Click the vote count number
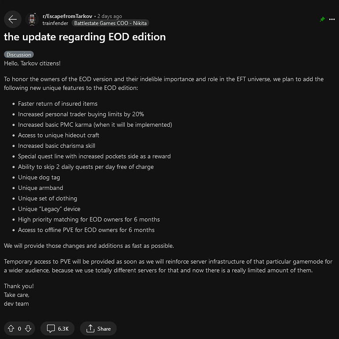339x339 pixels. click(19, 328)
